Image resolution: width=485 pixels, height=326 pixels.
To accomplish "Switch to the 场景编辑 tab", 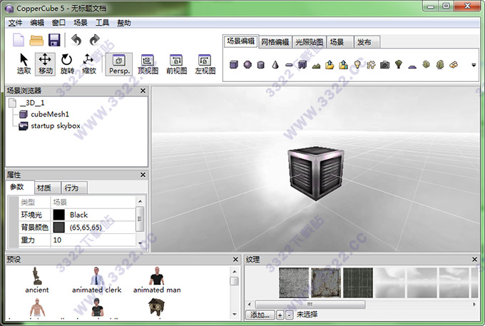I will coord(240,41).
